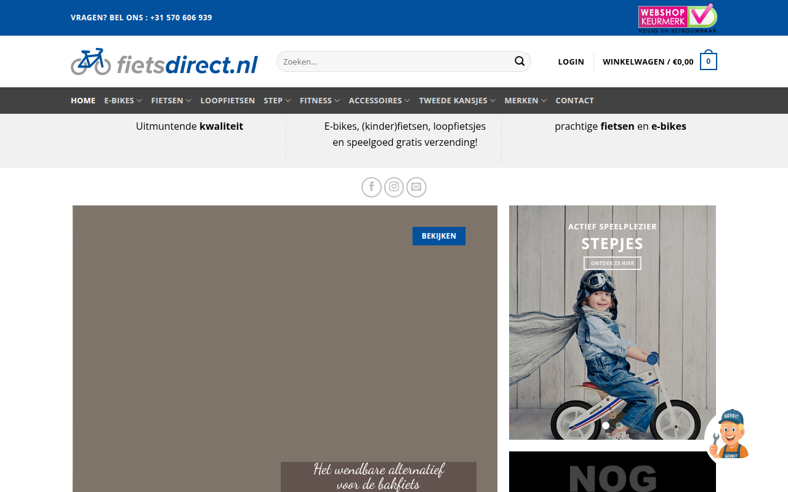This screenshot has height=492, width=788.
Task: Open the LOOPFIETSEN menu item
Action: [228, 100]
